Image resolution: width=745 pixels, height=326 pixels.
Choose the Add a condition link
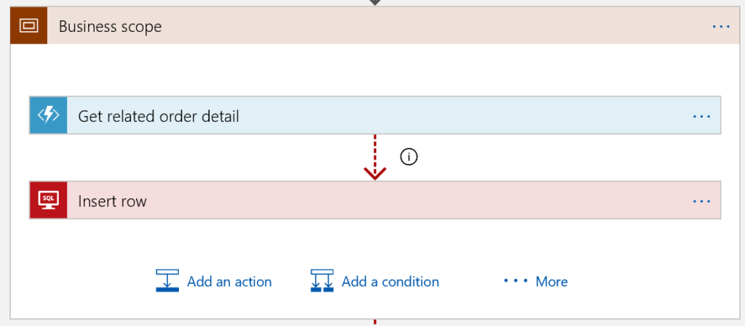390,282
